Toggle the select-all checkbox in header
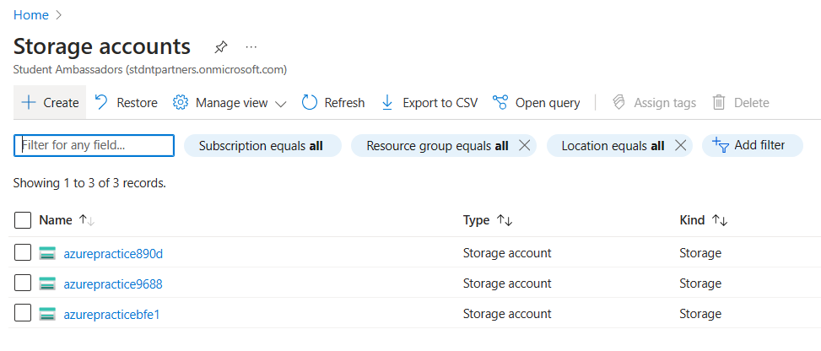Screen dimensions: 821x351 23,220
